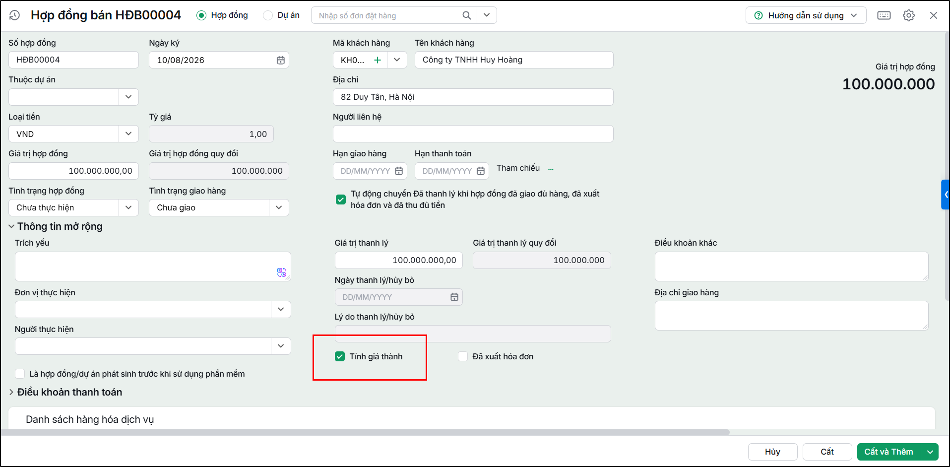Open calendar picker for Ngày ký
The height and width of the screenshot is (467, 950).
point(281,60)
